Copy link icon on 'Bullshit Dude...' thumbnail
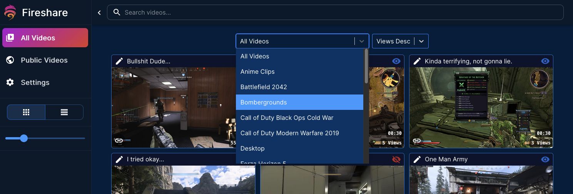This screenshot has height=194, width=573. (119, 141)
